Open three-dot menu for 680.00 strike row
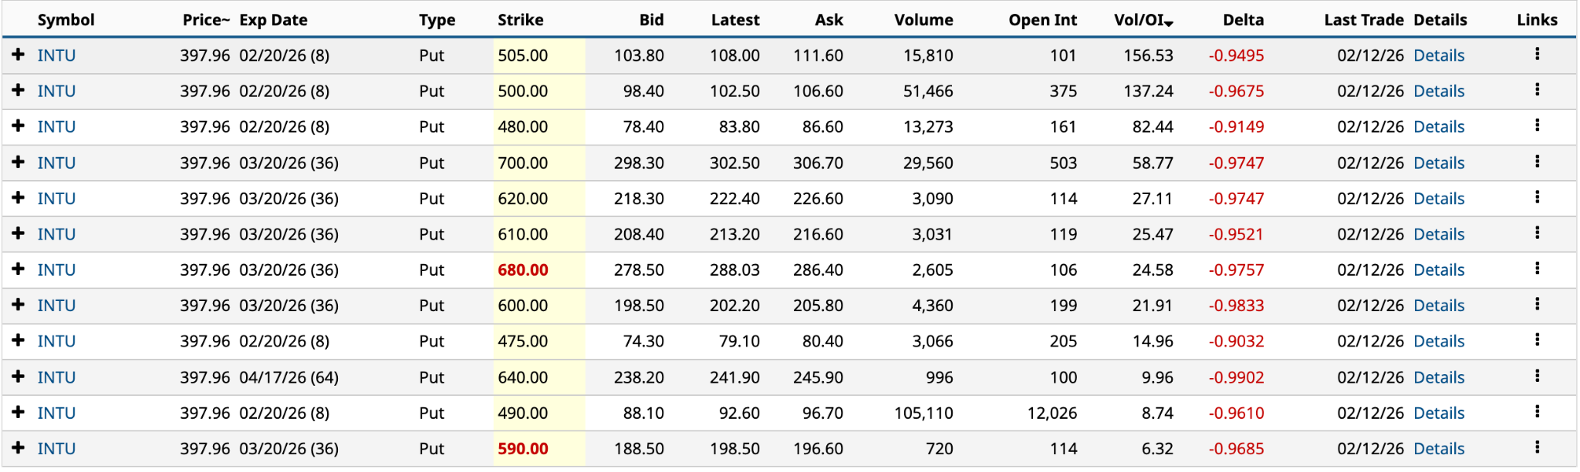Image resolution: width=1580 pixels, height=472 pixels. pyautogui.click(x=1537, y=269)
